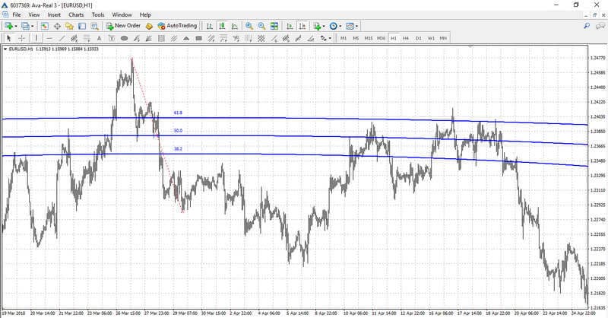Select the 61.8 Fibonacci level label
Viewport: 608px width, 318px height.
[178, 113]
